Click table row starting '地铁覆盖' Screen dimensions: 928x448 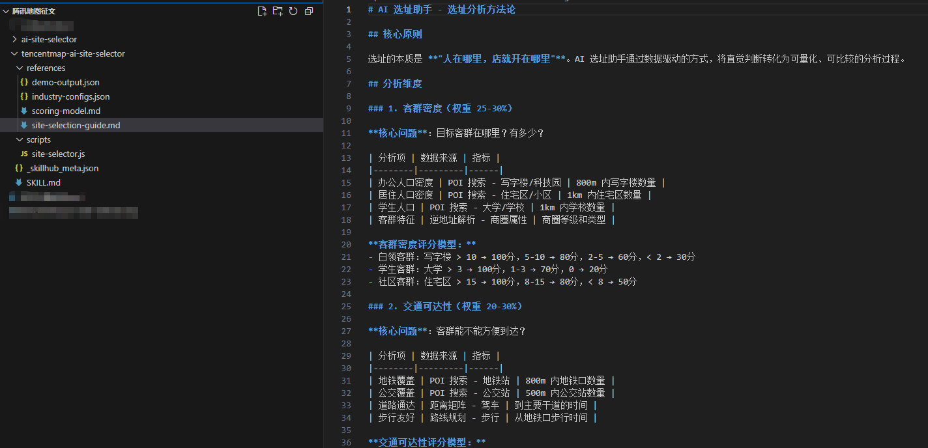(491, 381)
